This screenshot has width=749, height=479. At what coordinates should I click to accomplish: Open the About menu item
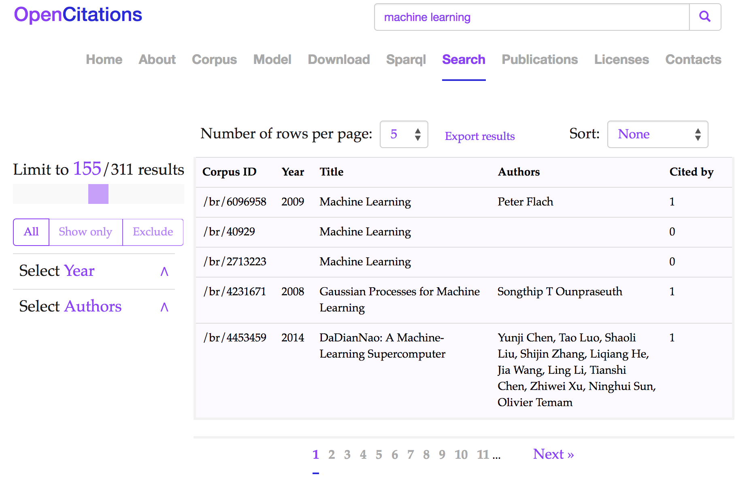pyautogui.click(x=157, y=59)
